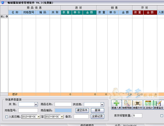Click the 清空条件 button
164x126 pixels.
(x=82, y=110)
